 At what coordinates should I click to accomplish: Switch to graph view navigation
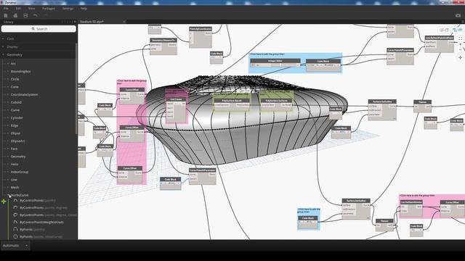coord(457,30)
